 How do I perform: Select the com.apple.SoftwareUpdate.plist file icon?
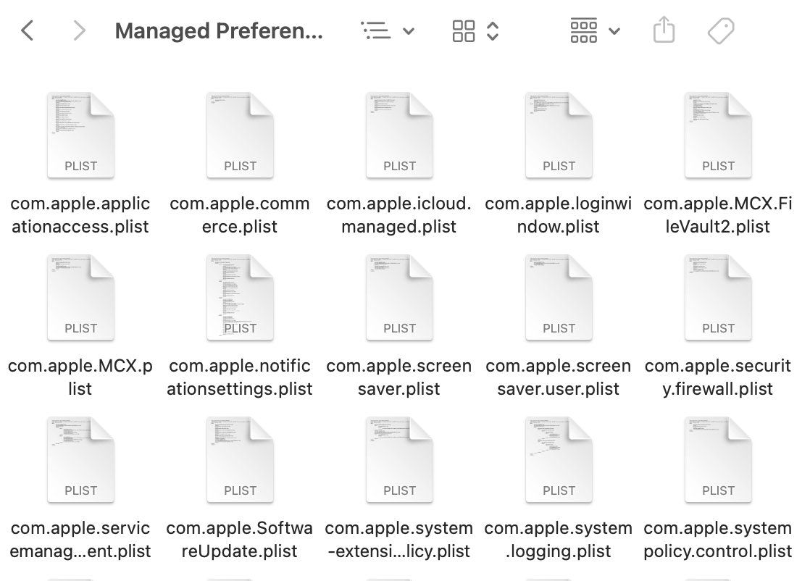click(x=241, y=459)
